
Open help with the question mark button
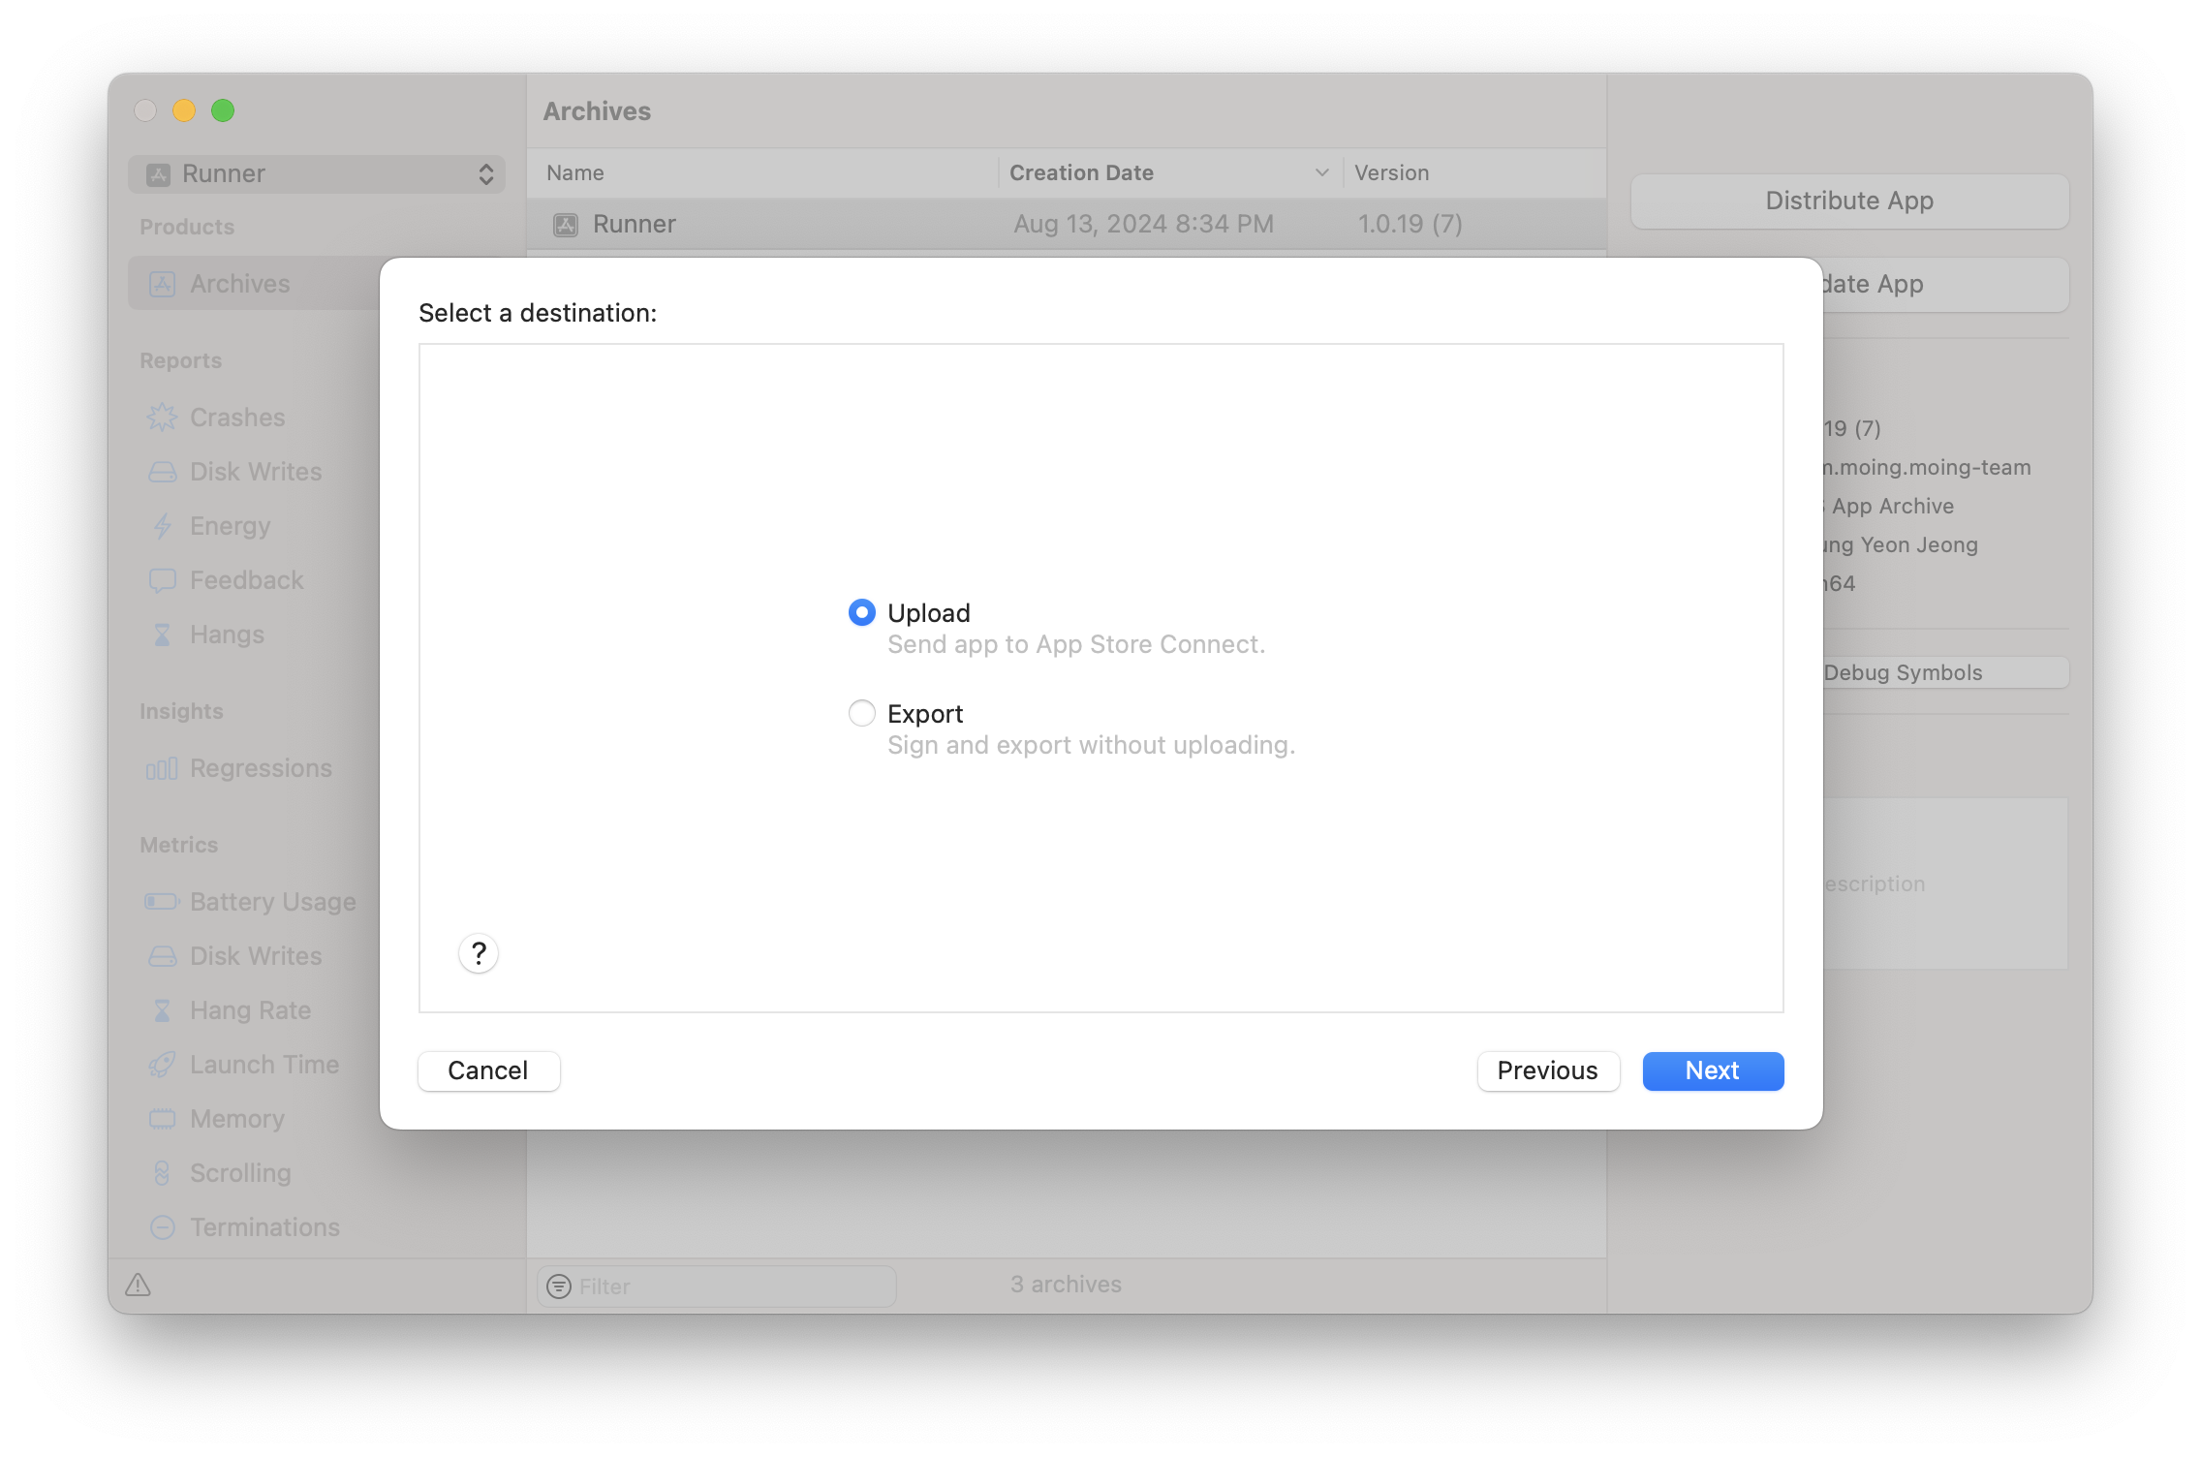click(x=479, y=953)
